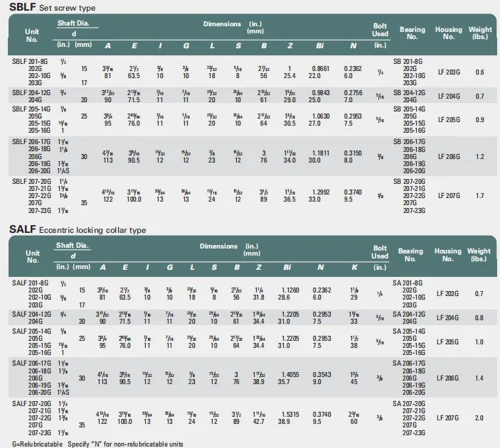
Task: Click the 0.8661 Bi dimension value
Action: 319,68
